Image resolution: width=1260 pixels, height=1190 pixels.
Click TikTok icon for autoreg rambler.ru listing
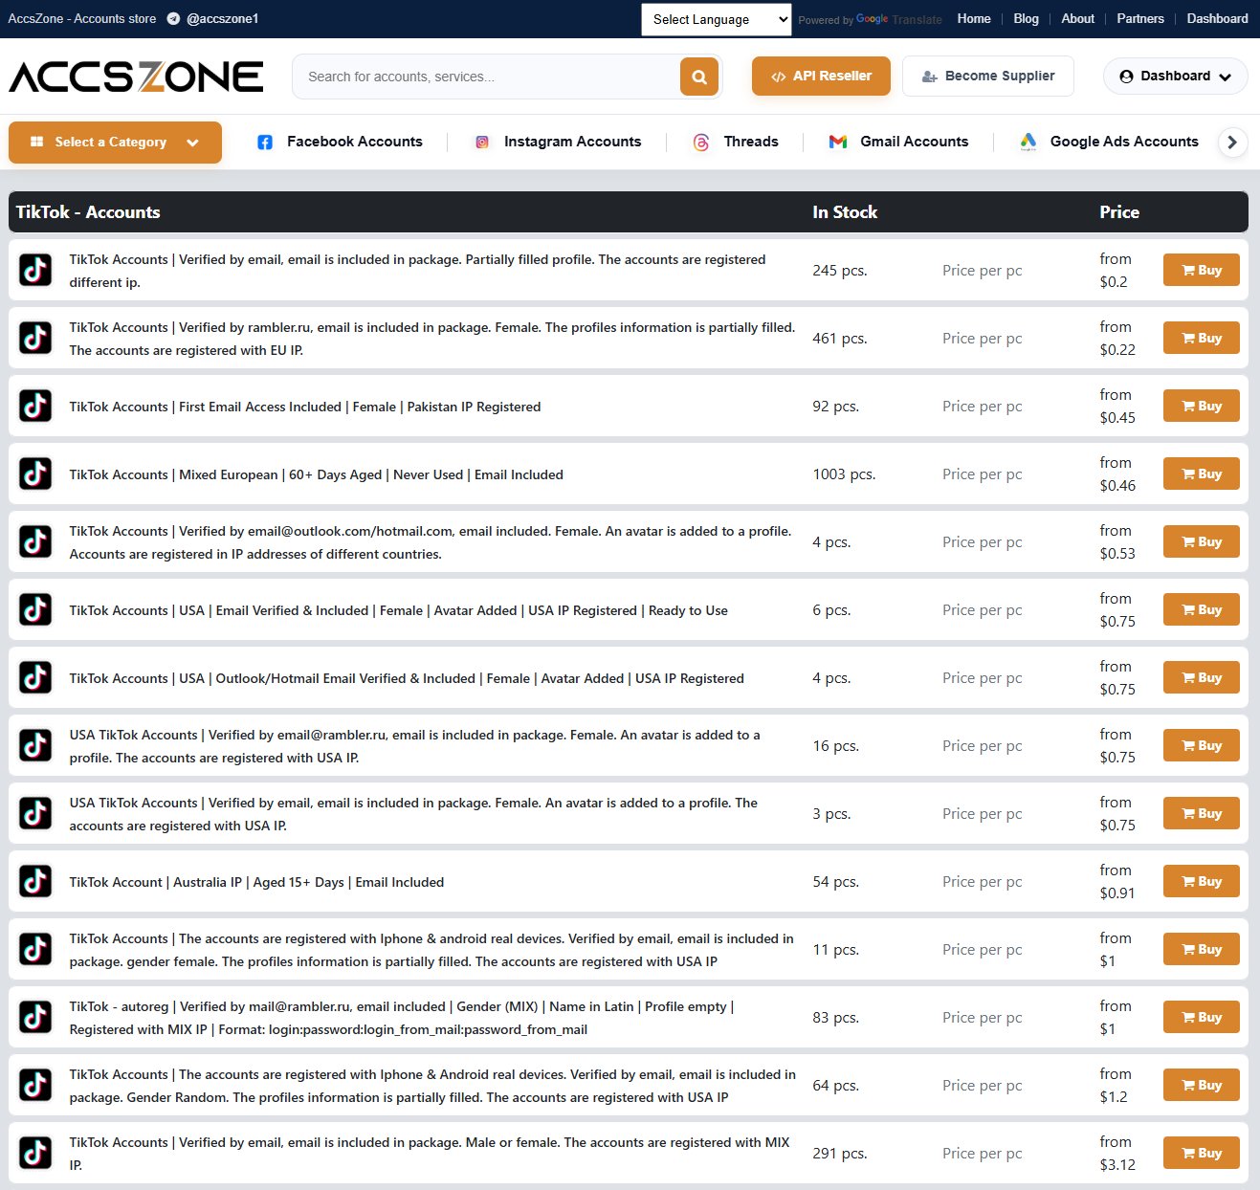click(36, 1018)
